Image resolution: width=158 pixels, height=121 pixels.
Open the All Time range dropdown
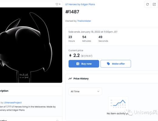[85, 91]
